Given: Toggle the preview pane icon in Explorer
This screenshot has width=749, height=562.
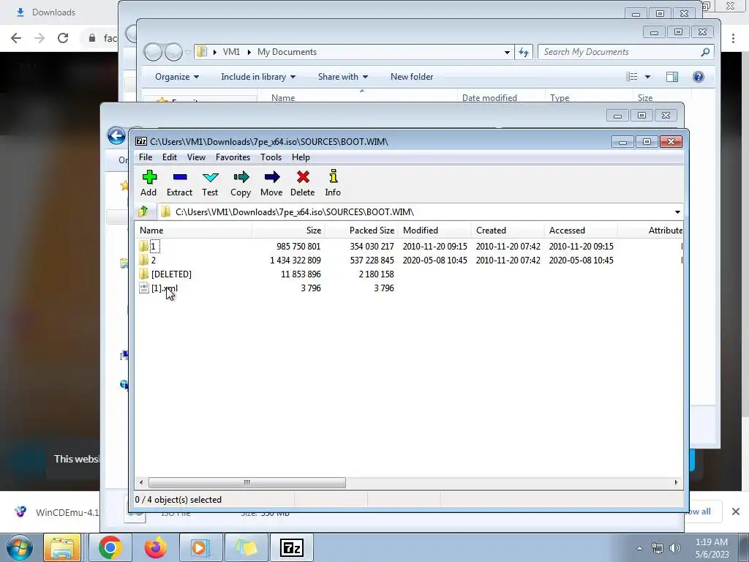Looking at the screenshot, I should tap(672, 76).
